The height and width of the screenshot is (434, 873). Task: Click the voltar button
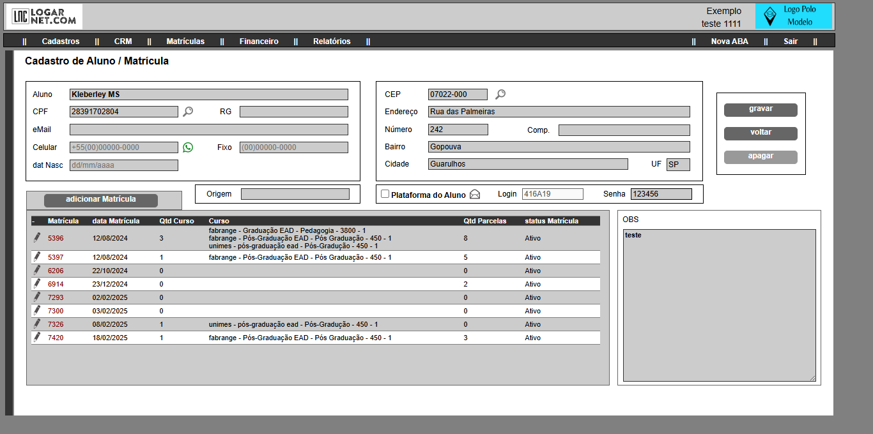(761, 133)
